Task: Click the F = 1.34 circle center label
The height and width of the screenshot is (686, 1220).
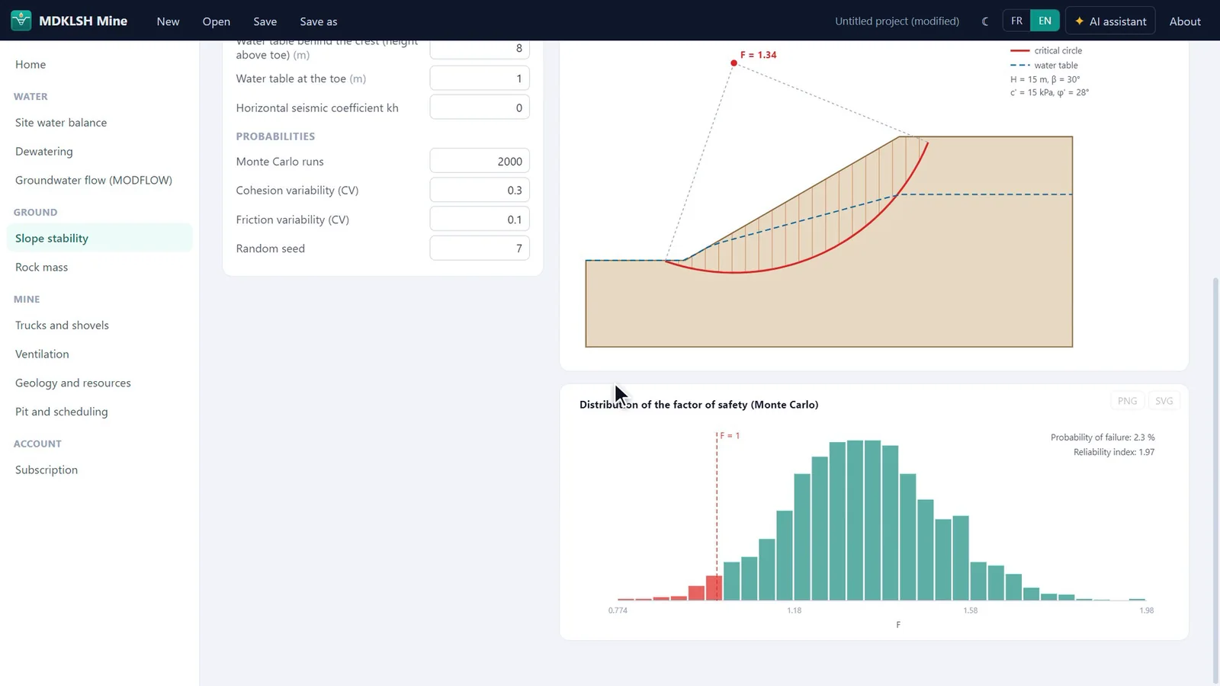Action: (x=758, y=55)
